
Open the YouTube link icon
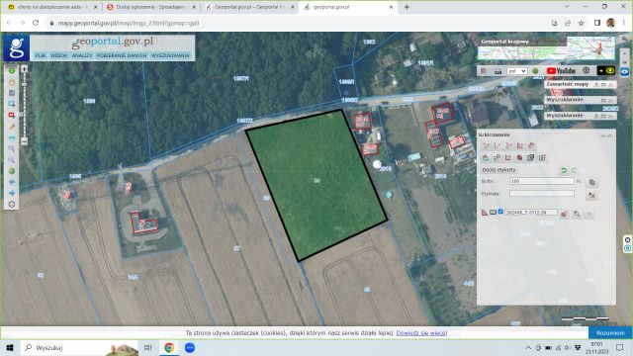click(x=561, y=71)
